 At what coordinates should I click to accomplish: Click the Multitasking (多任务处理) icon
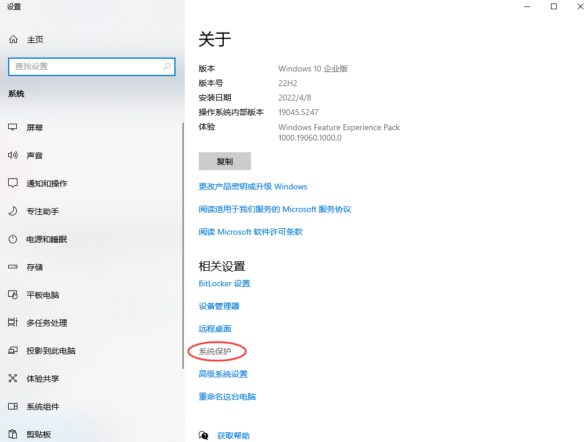tap(13, 323)
